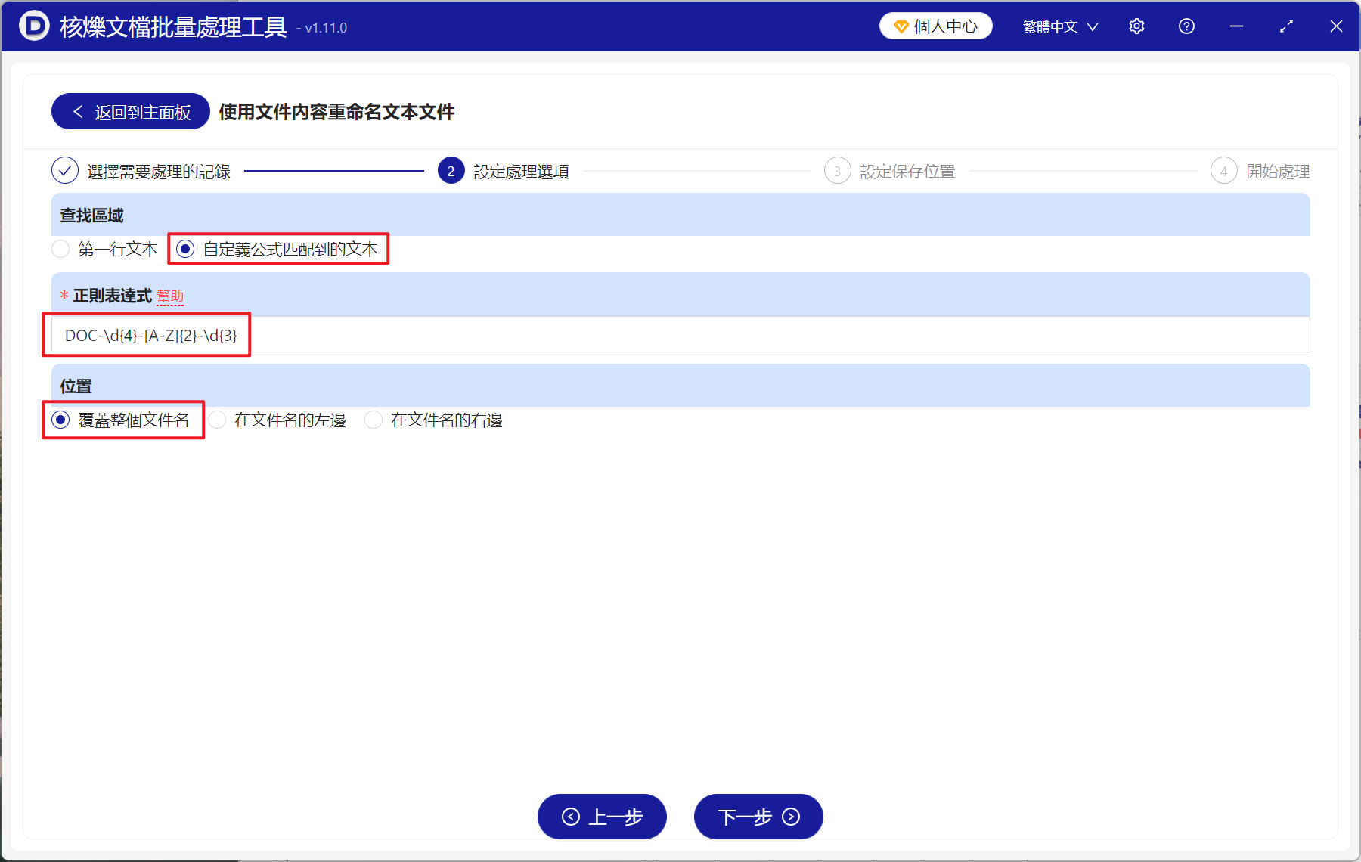Click the back arrow inside 返回到主面板

(x=78, y=111)
